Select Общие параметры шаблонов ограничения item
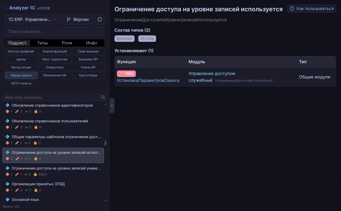 53,140
